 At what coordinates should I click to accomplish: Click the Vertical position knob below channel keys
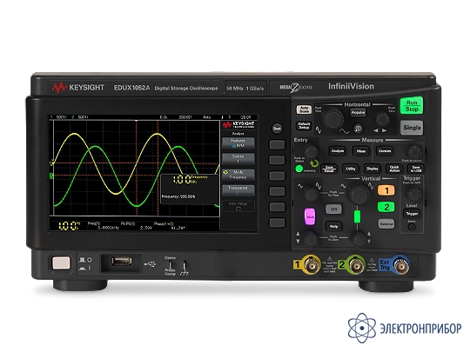359,239
